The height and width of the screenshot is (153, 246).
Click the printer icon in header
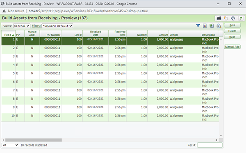click(233, 18)
